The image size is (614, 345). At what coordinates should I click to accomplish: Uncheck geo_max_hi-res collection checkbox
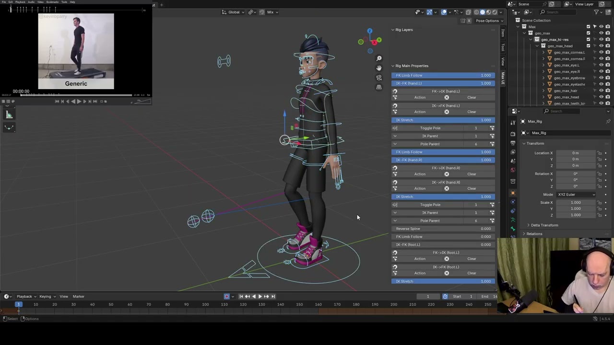(x=589, y=39)
